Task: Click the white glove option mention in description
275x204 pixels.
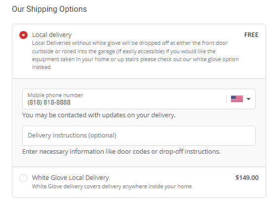Action: [216, 59]
